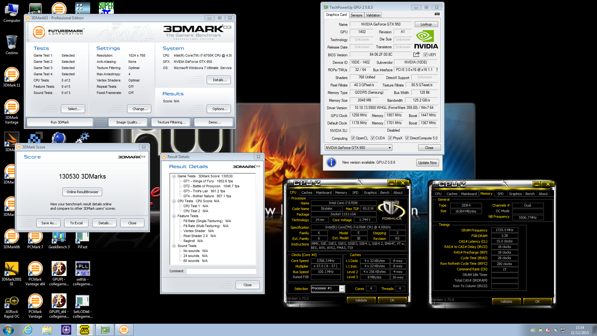This screenshot has width=597, height=336.
Task: Collapse Sound Tests tree node
Action: (174, 246)
